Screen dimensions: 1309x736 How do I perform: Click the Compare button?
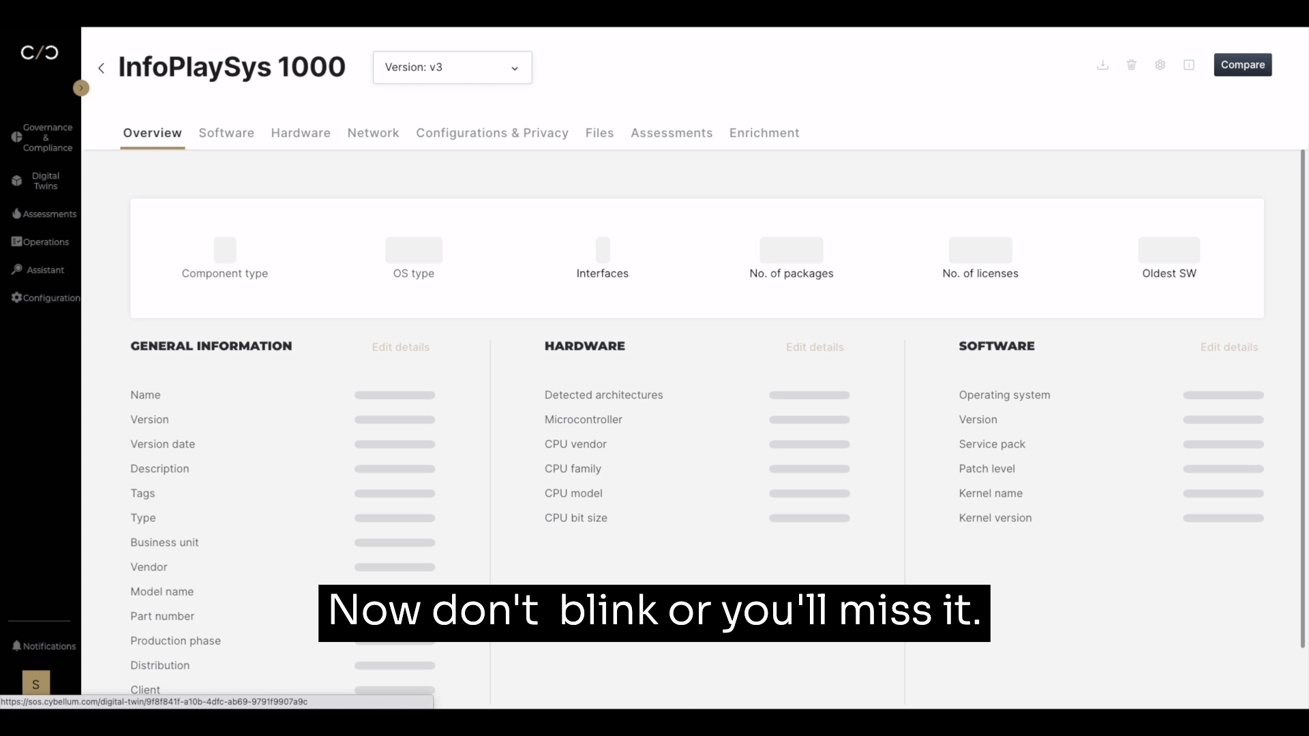[x=1242, y=65]
